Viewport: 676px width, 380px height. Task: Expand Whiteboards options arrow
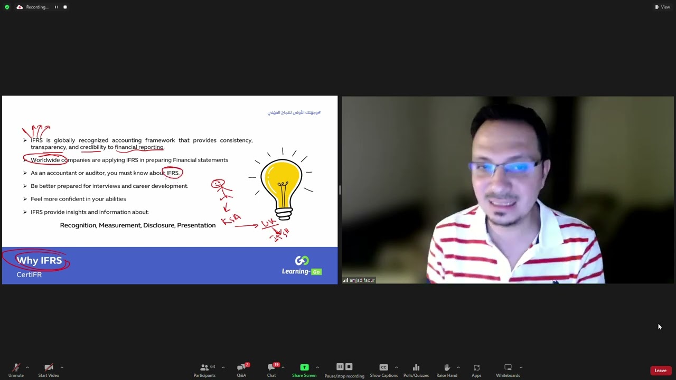pyautogui.click(x=521, y=367)
